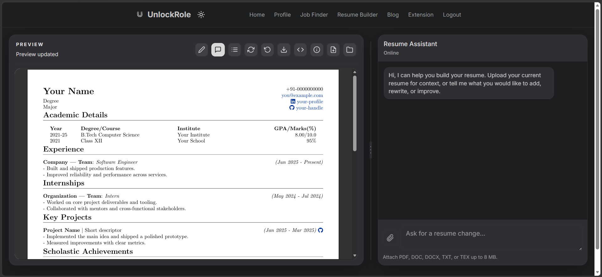Image resolution: width=602 pixels, height=277 pixels.
Task: Click the (Jun 2025 - Present) date text
Action: (x=299, y=162)
